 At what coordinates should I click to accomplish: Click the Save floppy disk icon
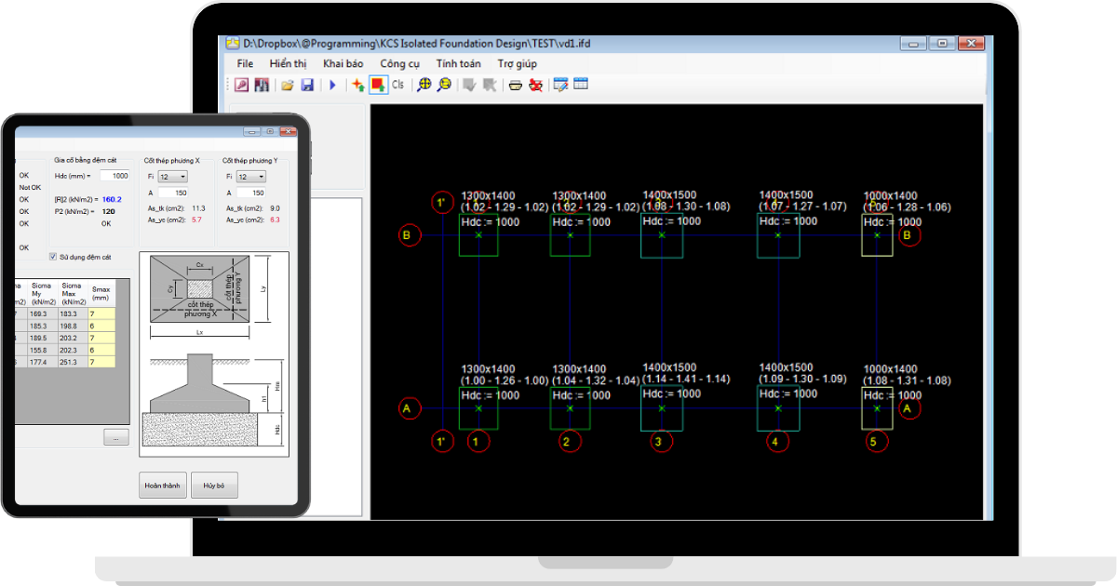pos(307,85)
